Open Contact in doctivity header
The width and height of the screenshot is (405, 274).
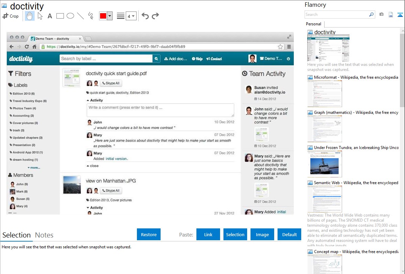[214, 59]
